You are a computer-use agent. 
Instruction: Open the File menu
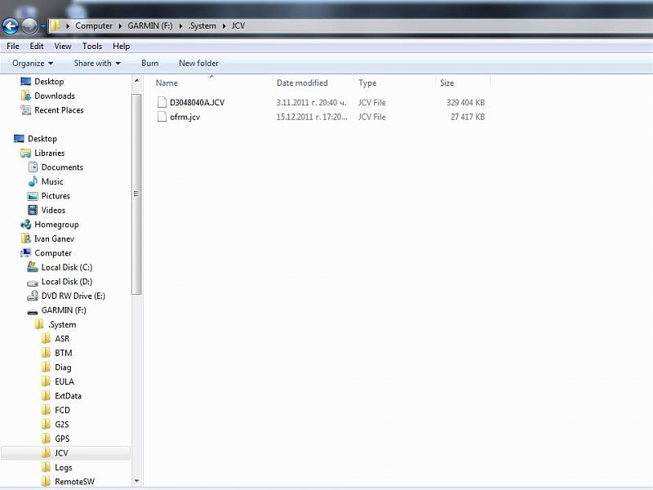tap(13, 47)
